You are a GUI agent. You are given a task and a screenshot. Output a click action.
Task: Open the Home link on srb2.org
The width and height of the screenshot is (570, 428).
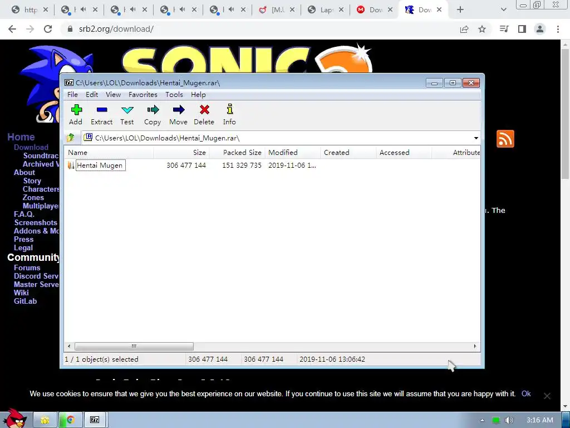21,137
